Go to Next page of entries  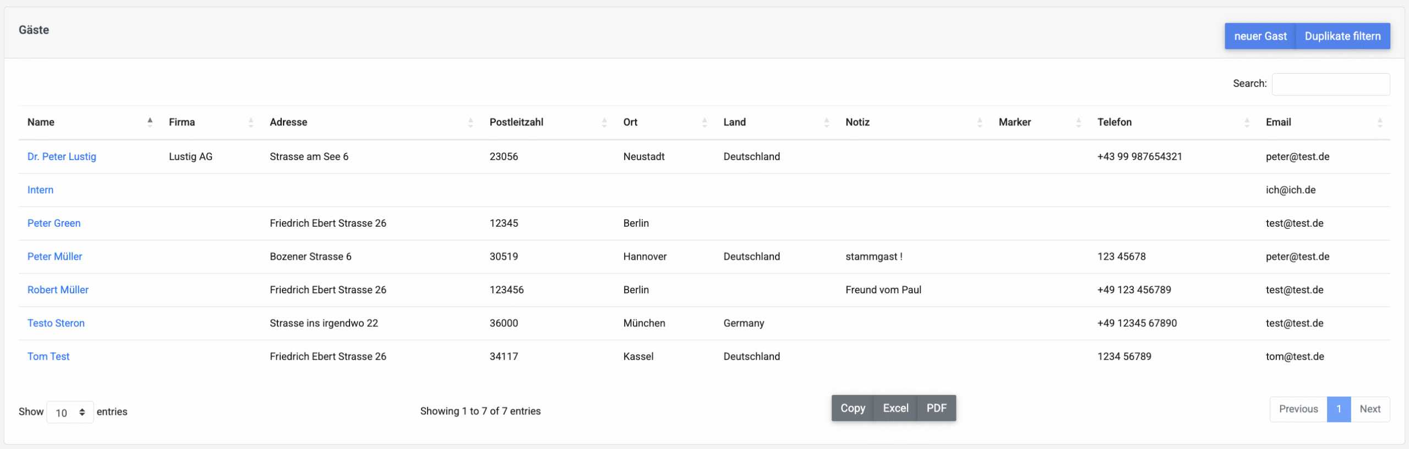tap(1369, 409)
